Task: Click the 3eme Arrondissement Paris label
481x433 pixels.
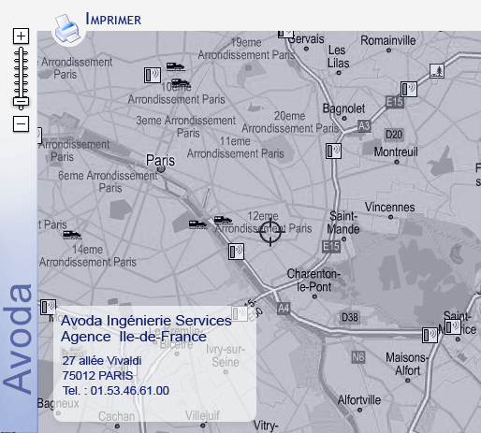Action: click(186, 126)
